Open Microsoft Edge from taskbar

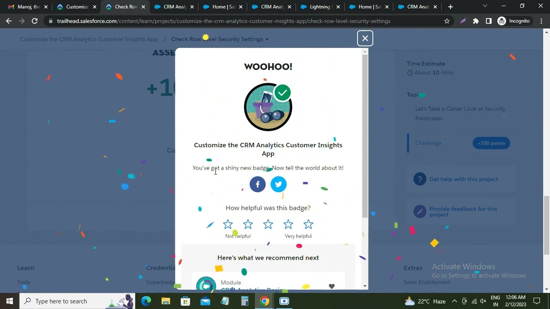[146, 301]
